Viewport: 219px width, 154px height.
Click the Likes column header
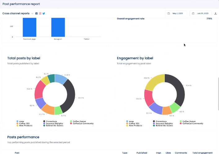pyautogui.click(x=168, y=153)
